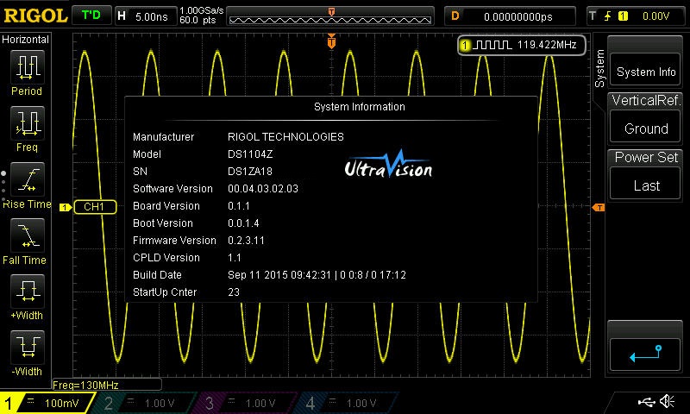Open the Horizontal measurement menu header
Image resolution: width=690 pixels, height=414 pixels.
tap(26, 40)
